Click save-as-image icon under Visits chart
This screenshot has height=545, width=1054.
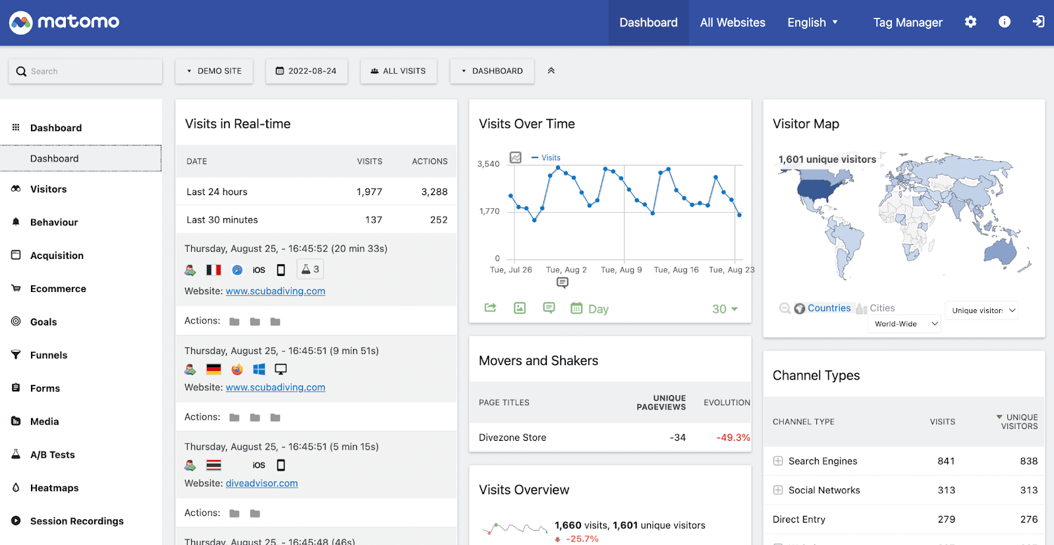point(520,308)
